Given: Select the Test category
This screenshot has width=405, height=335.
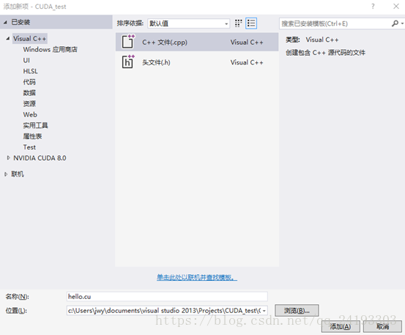Looking at the screenshot, I should [x=29, y=147].
